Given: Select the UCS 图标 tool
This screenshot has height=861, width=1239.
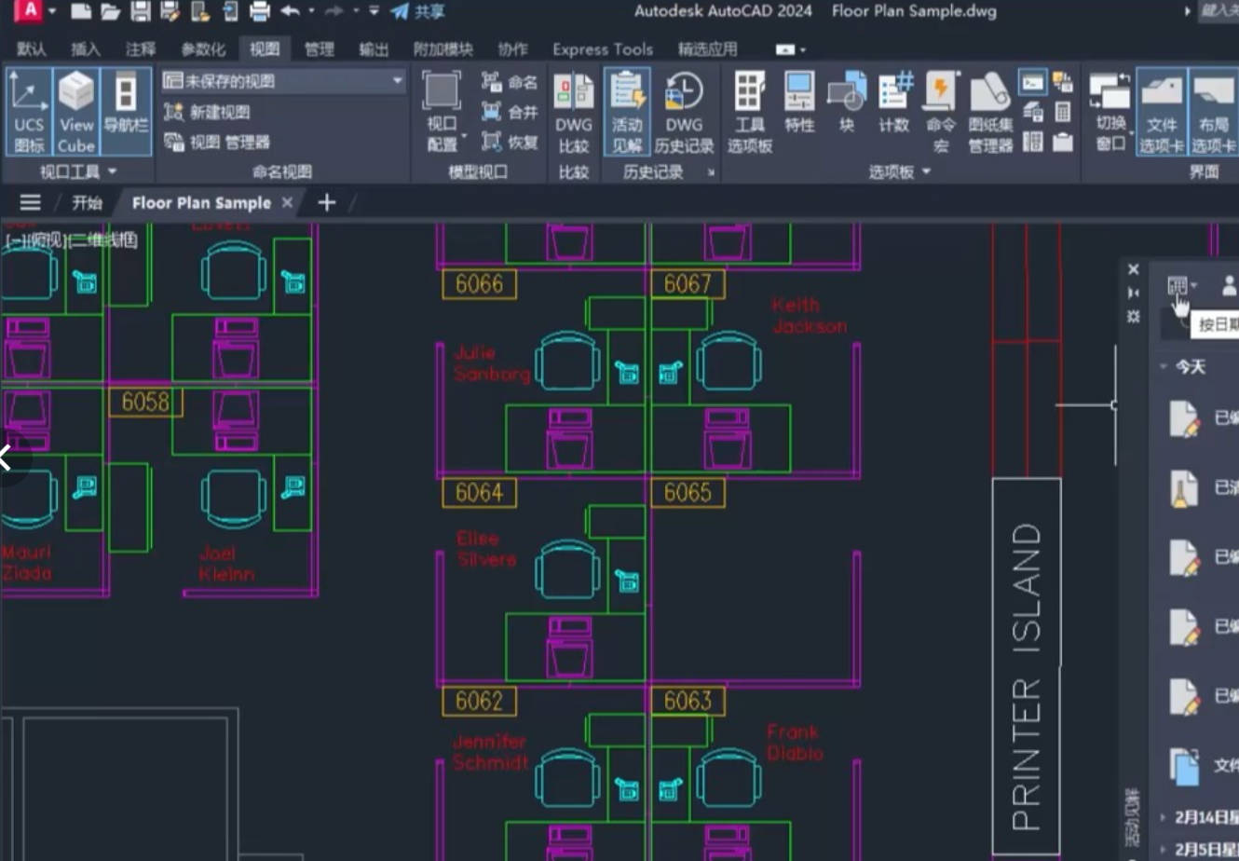Looking at the screenshot, I should tap(28, 110).
